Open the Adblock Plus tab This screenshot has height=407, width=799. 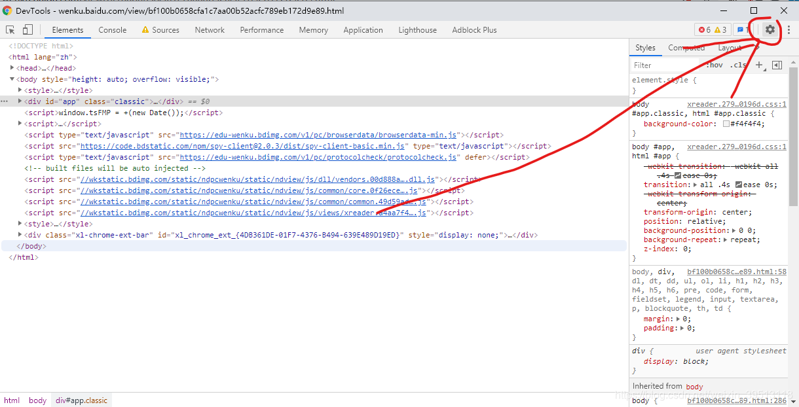click(474, 30)
